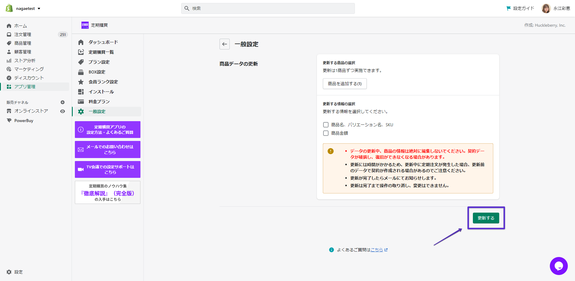Click the setup guide flag icon

509,8
